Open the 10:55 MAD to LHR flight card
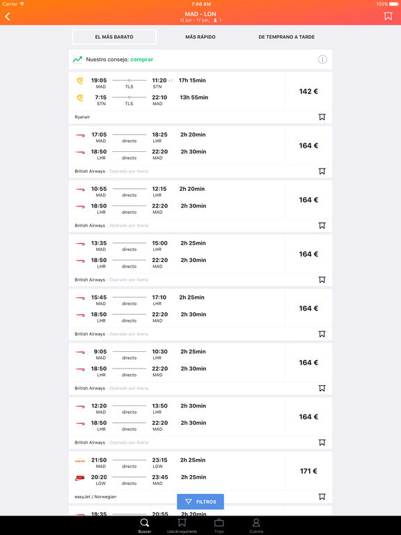The height and width of the screenshot is (535, 401). pyautogui.click(x=200, y=206)
